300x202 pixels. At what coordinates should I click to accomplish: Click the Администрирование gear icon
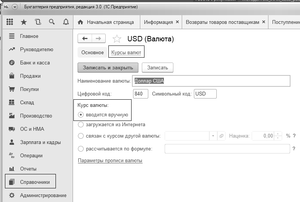click(x=12, y=195)
